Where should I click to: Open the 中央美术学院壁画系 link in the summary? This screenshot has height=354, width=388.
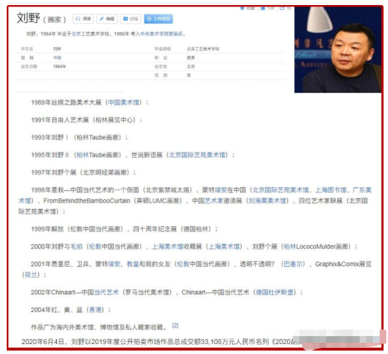point(162,34)
